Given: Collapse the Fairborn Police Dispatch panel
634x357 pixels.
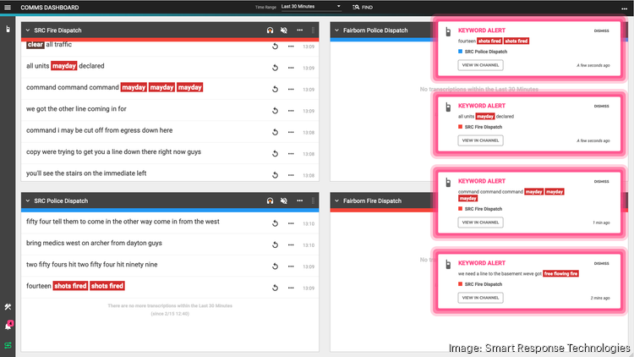Looking at the screenshot, I should tap(336, 30).
